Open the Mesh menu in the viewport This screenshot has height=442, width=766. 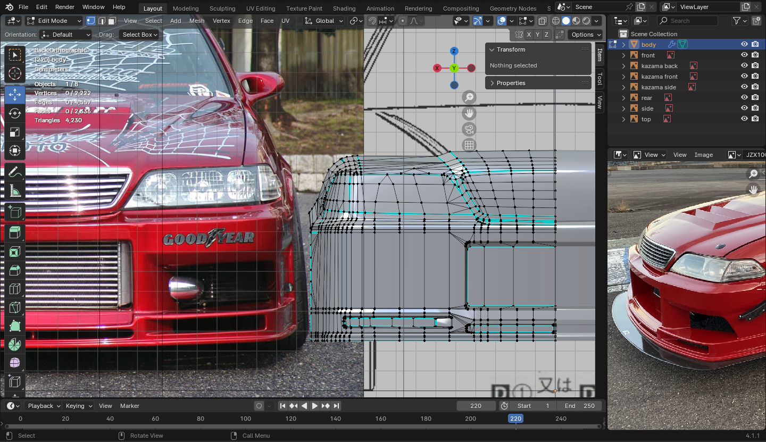[x=197, y=21]
